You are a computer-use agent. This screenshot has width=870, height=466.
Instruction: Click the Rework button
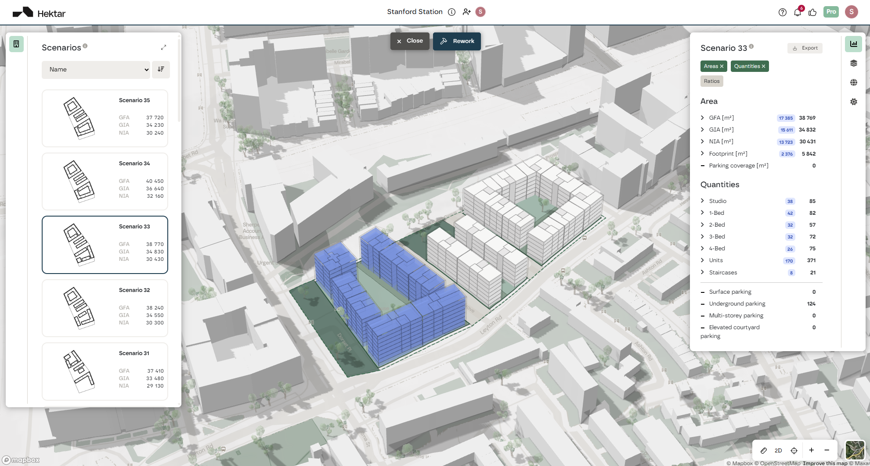click(457, 41)
